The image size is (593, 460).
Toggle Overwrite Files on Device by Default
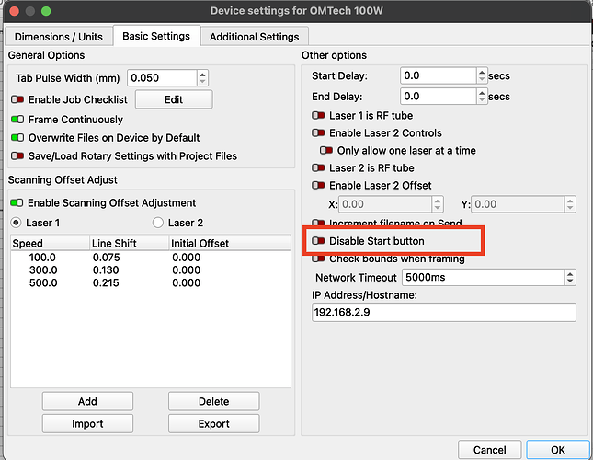click(x=17, y=138)
